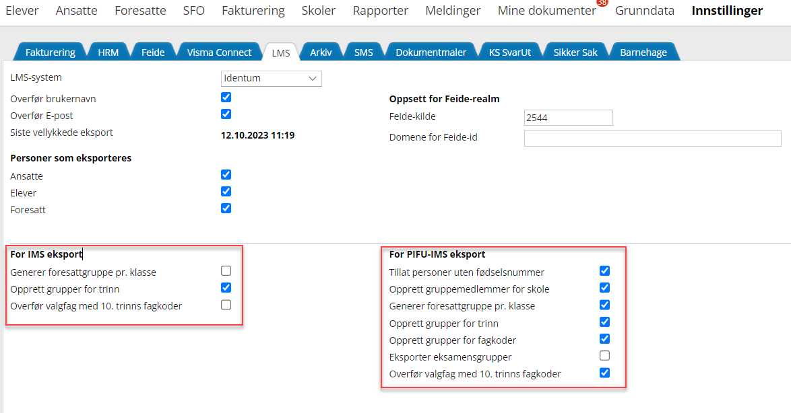Uncheck Opprett grupper for fagkoder
791x413 pixels.
pyautogui.click(x=604, y=339)
